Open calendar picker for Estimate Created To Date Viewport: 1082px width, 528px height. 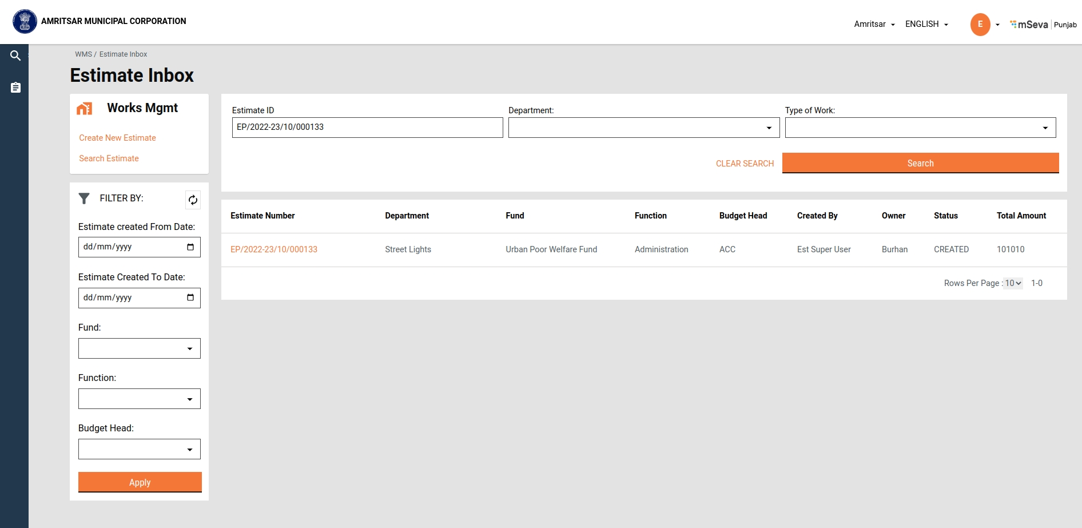190,297
